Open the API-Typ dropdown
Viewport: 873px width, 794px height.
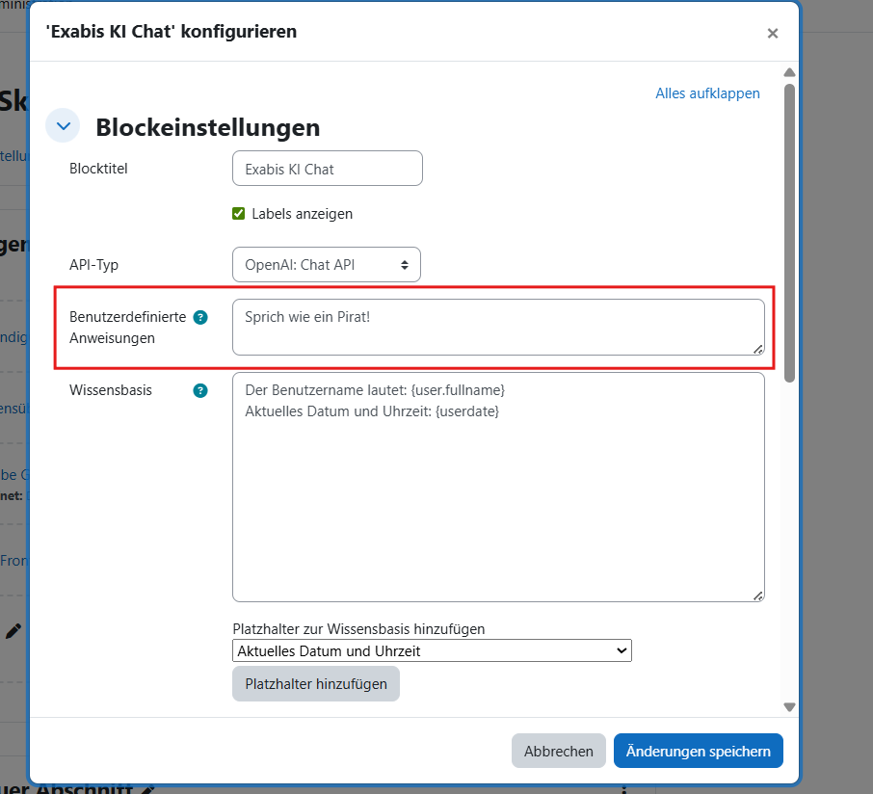[x=327, y=264]
